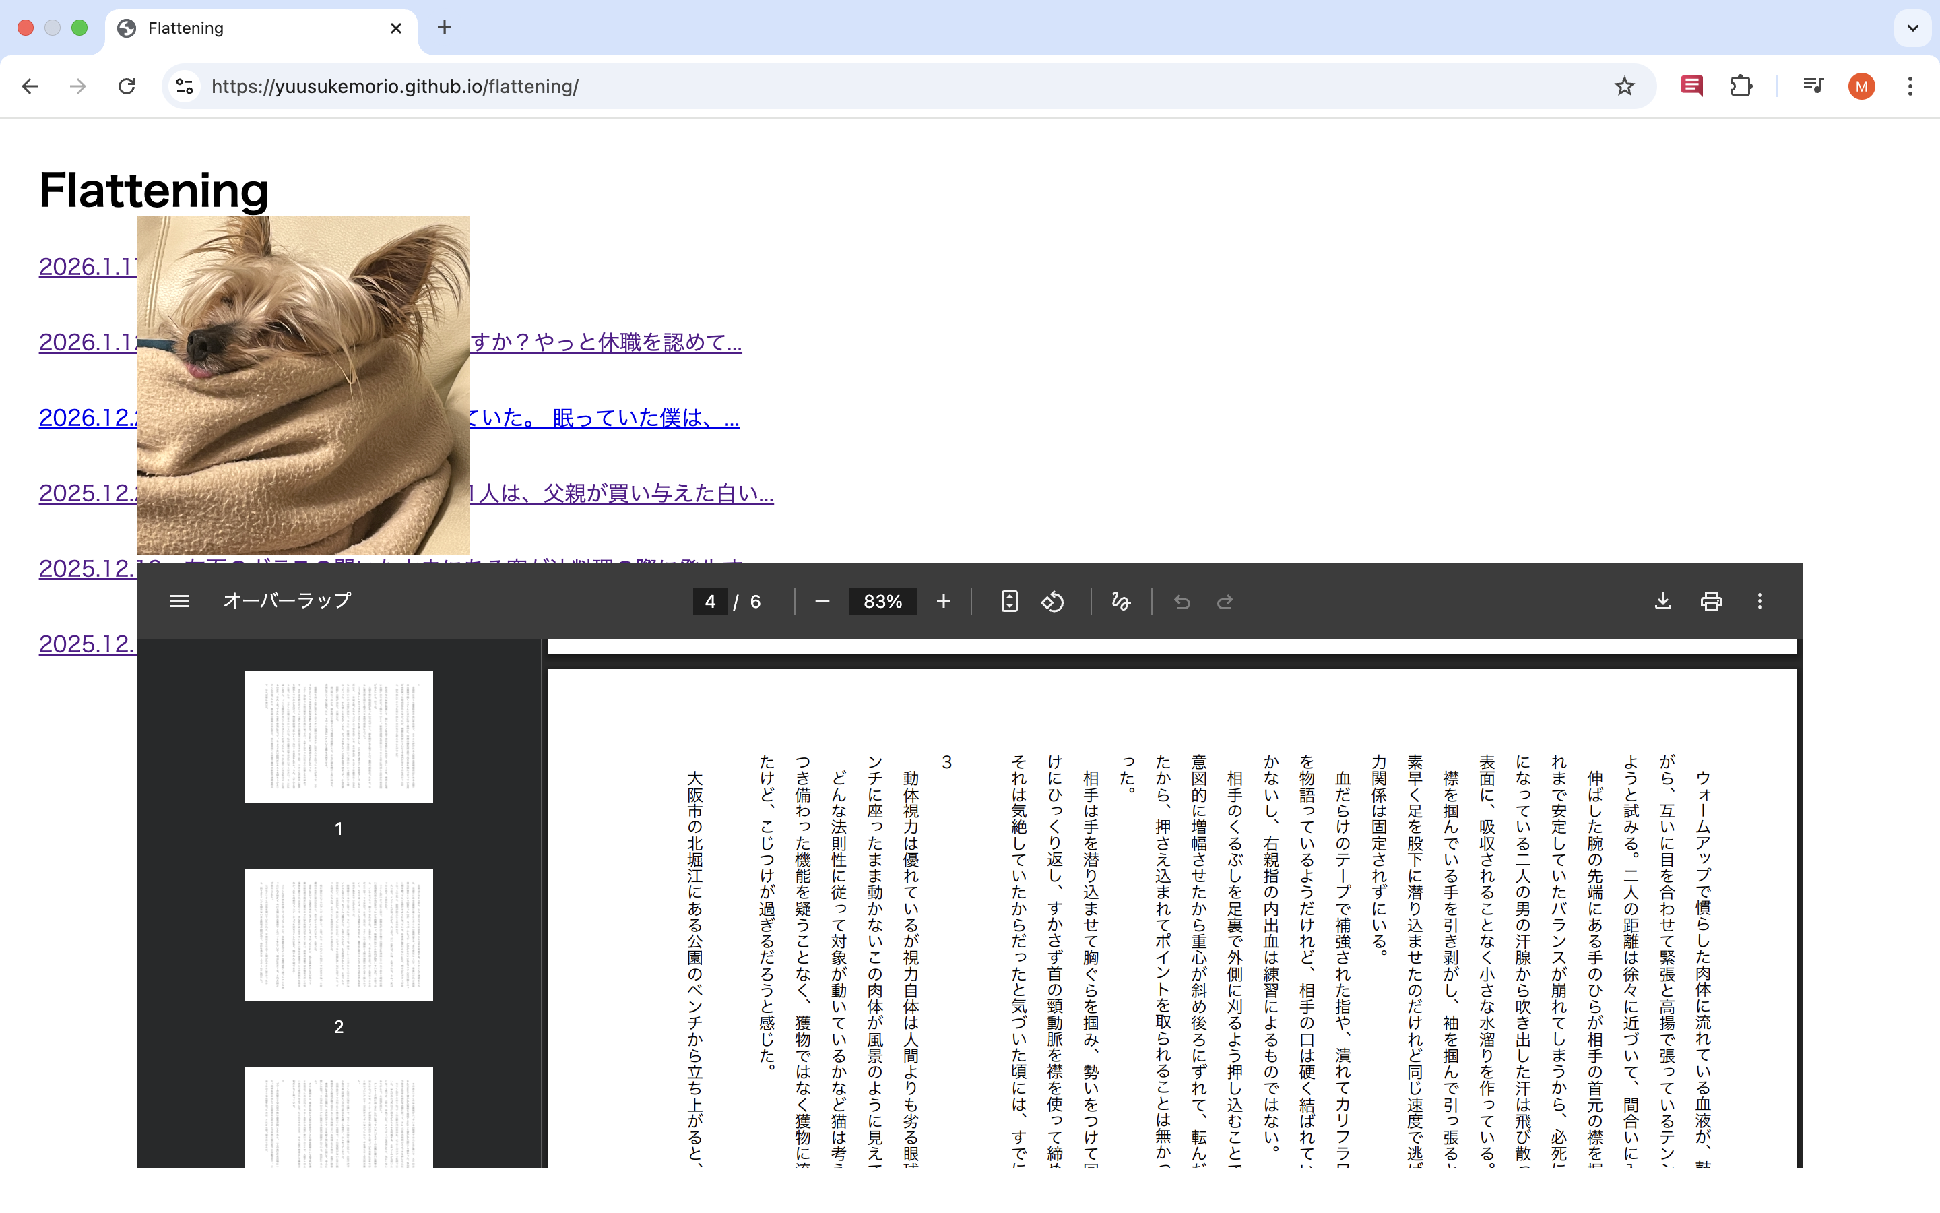
Task: Download the PDF file
Action: pyautogui.click(x=1662, y=601)
